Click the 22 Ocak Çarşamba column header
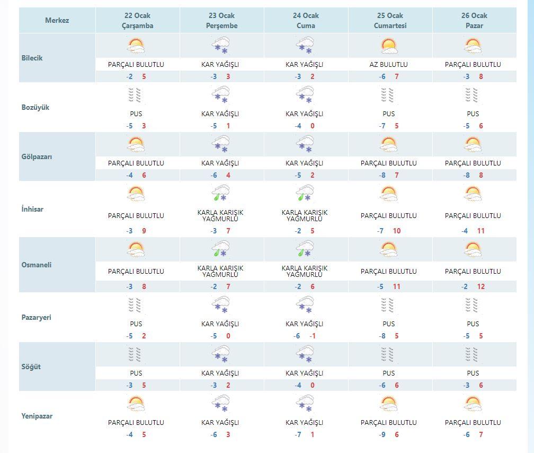 pyautogui.click(x=138, y=21)
